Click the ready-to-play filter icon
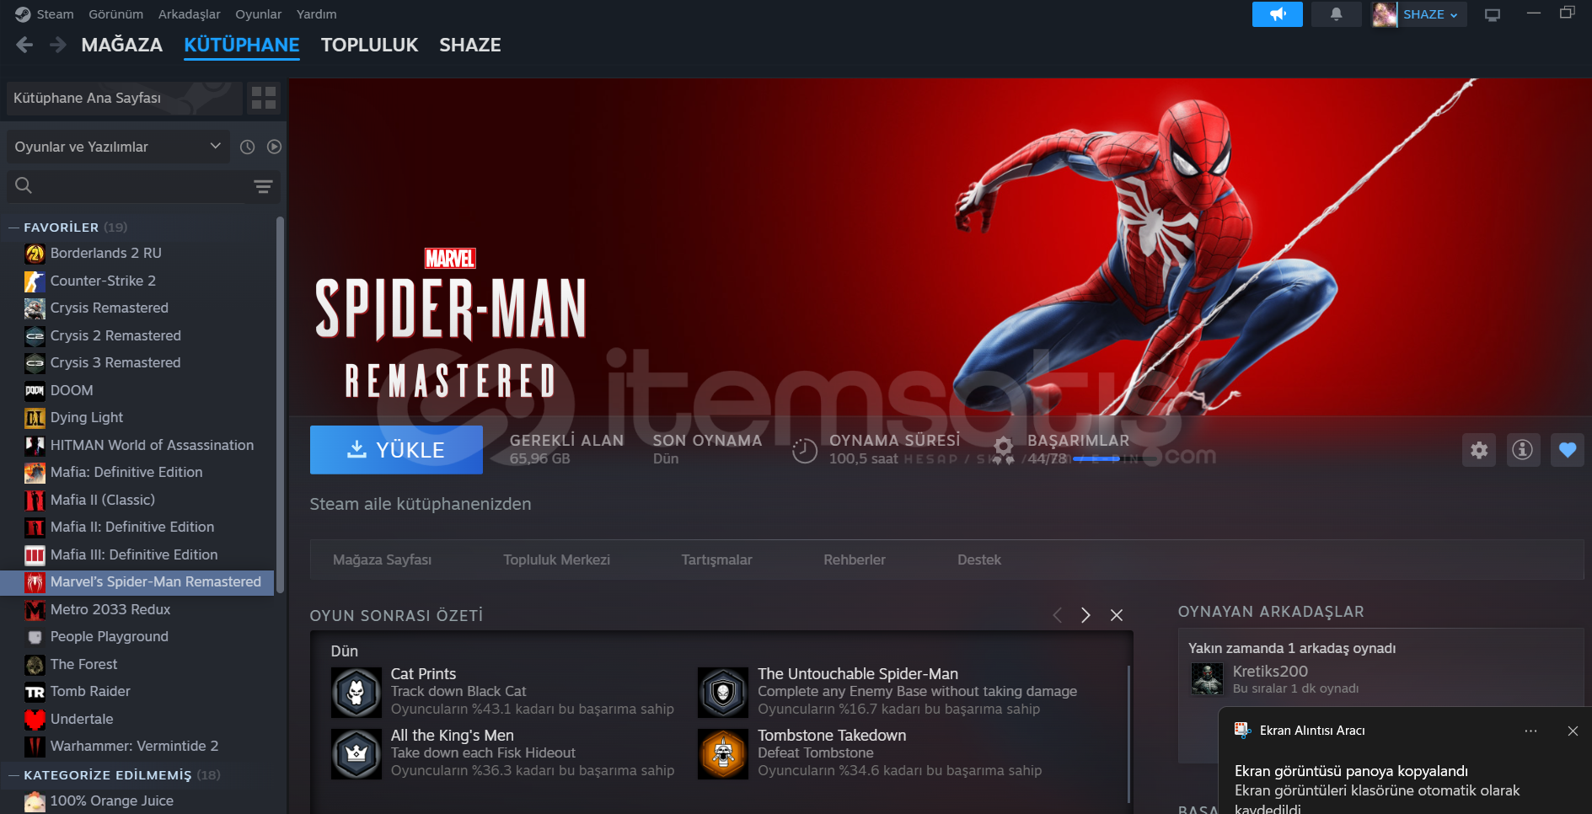 point(274,147)
